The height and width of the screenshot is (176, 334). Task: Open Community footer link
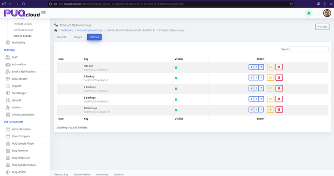(x=102, y=175)
